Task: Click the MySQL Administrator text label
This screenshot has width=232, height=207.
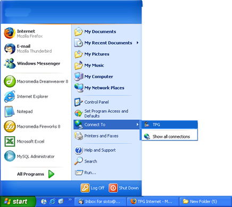Action: tap(36, 156)
